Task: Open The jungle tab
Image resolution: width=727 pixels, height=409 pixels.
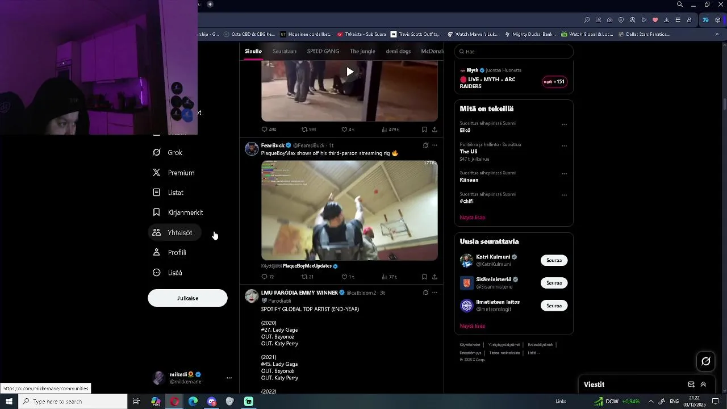Action: tap(362, 51)
